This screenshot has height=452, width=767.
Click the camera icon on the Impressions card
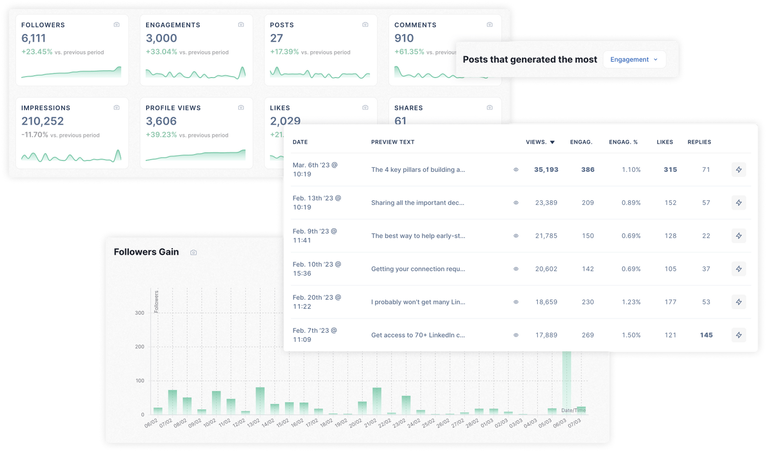[x=116, y=107]
